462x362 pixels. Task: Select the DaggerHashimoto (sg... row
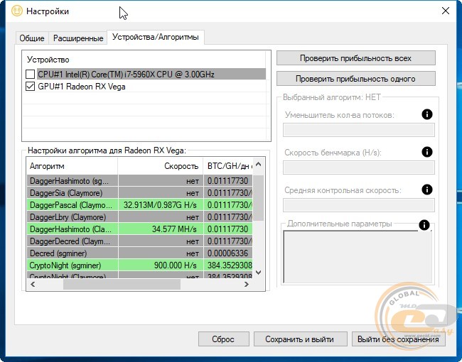point(140,181)
